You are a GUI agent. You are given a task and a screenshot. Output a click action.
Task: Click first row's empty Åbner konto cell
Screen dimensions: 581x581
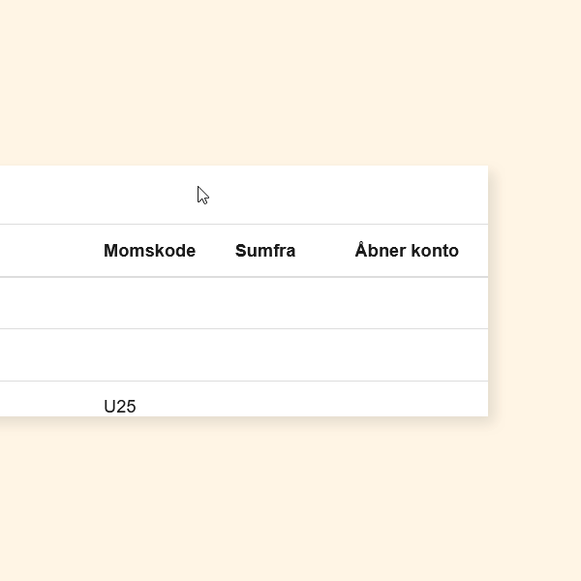click(407, 303)
